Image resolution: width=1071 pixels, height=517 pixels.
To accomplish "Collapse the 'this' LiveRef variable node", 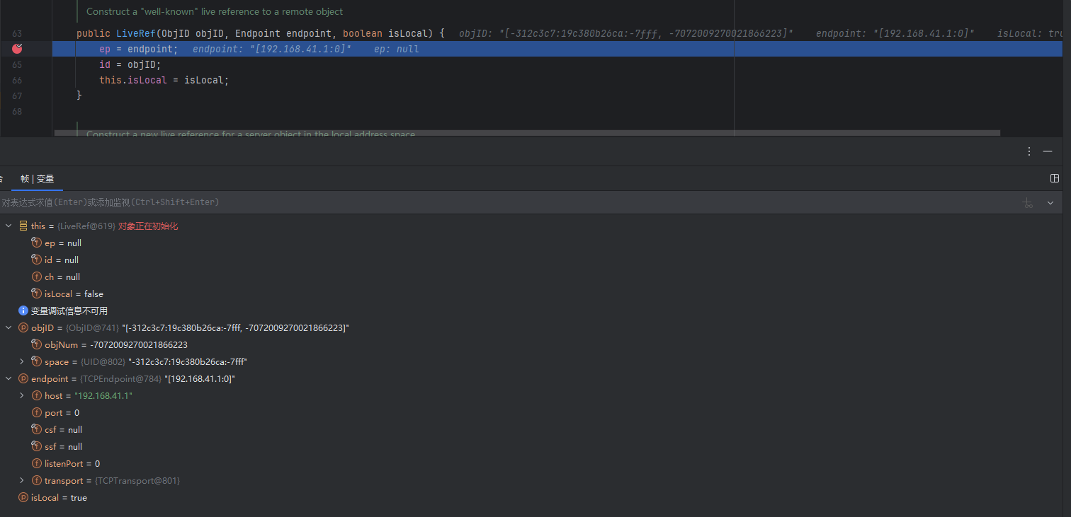I will (x=8, y=226).
